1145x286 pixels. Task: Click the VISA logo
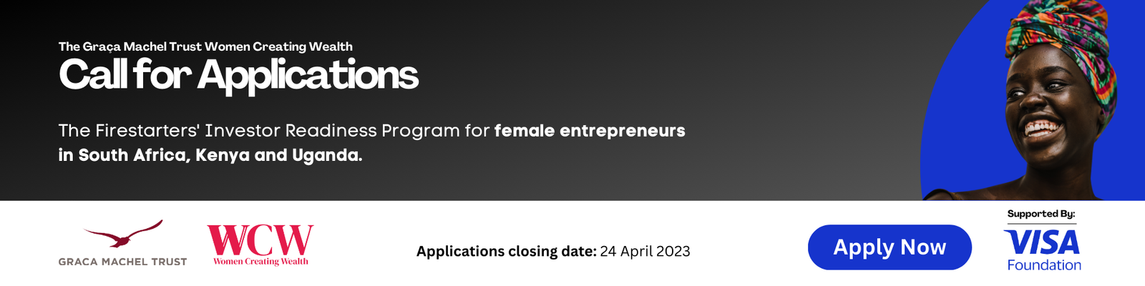1042,243
